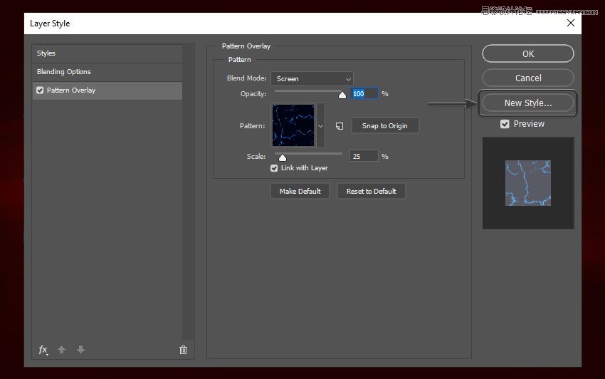
Task: Create new preset from current pattern icon
Action: (340, 126)
